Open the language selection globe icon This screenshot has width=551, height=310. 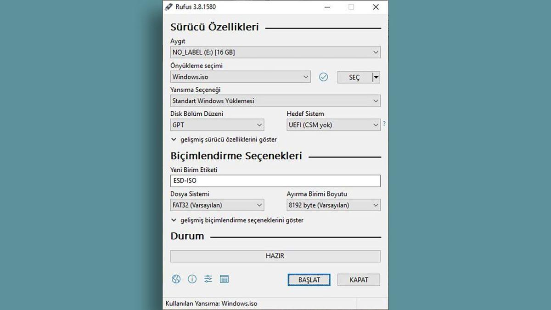pyautogui.click(x=176, y=279)
